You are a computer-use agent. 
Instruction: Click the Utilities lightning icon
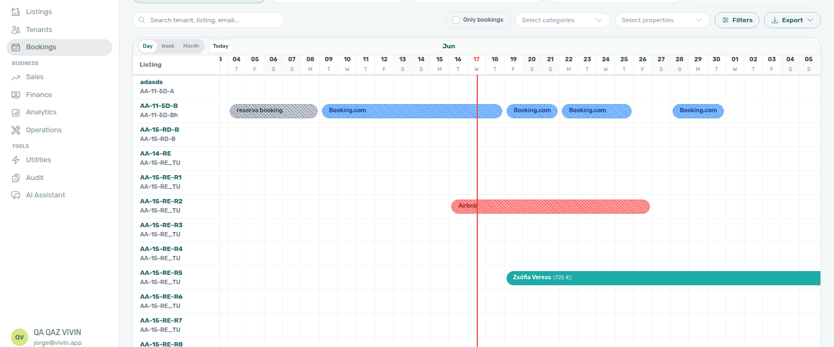click(16, 160)
